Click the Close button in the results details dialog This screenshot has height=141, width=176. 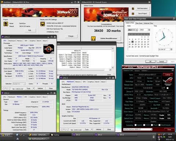point(109,75)
